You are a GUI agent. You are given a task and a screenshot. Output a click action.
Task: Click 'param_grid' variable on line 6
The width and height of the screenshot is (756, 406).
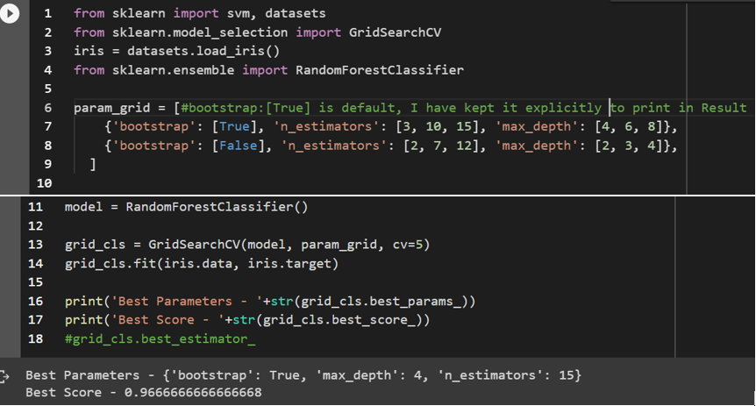tap(112, 108)
